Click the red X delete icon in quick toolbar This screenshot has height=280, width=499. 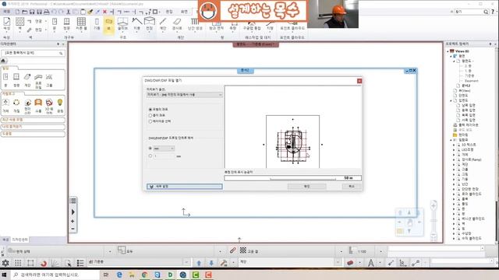(104, 12)
